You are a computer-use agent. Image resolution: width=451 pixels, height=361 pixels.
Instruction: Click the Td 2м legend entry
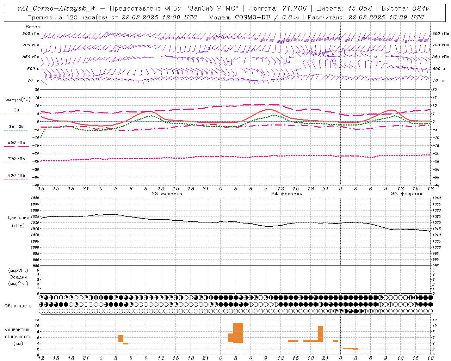(x=17, y=126)
